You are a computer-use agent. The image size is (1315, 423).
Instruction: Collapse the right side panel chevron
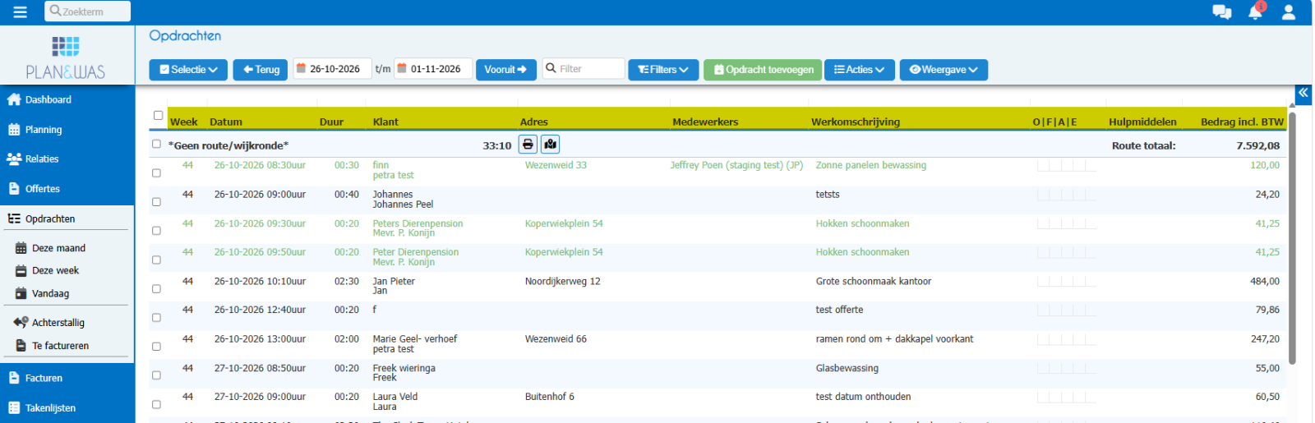[x=1303, y=93]
